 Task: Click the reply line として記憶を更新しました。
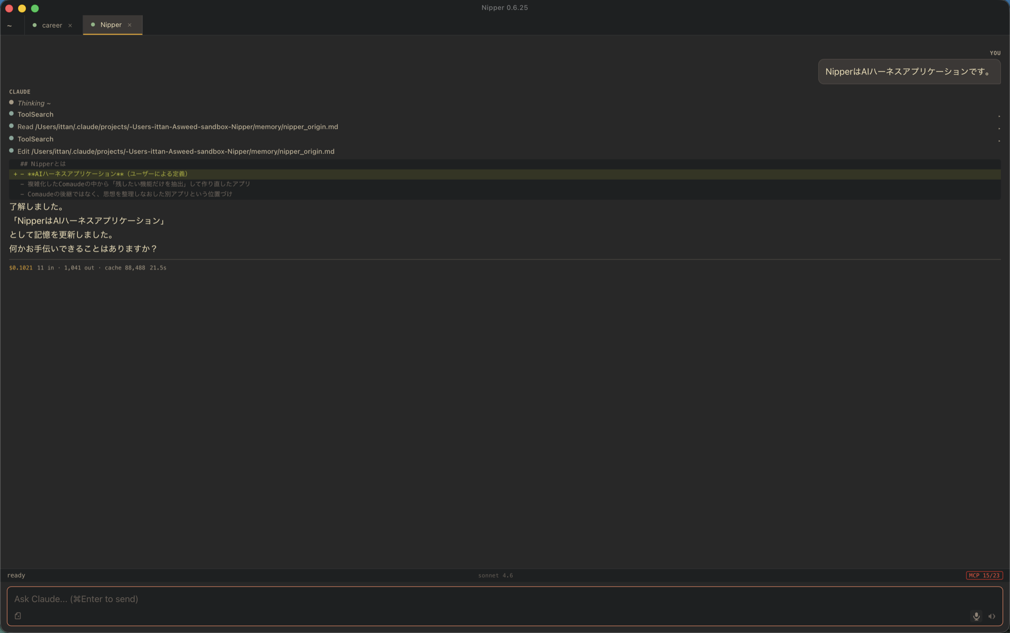click(x=62, y=234)
